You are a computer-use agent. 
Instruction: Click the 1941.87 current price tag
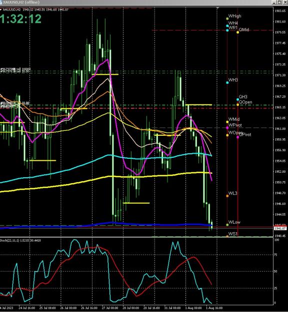(280, 229)
